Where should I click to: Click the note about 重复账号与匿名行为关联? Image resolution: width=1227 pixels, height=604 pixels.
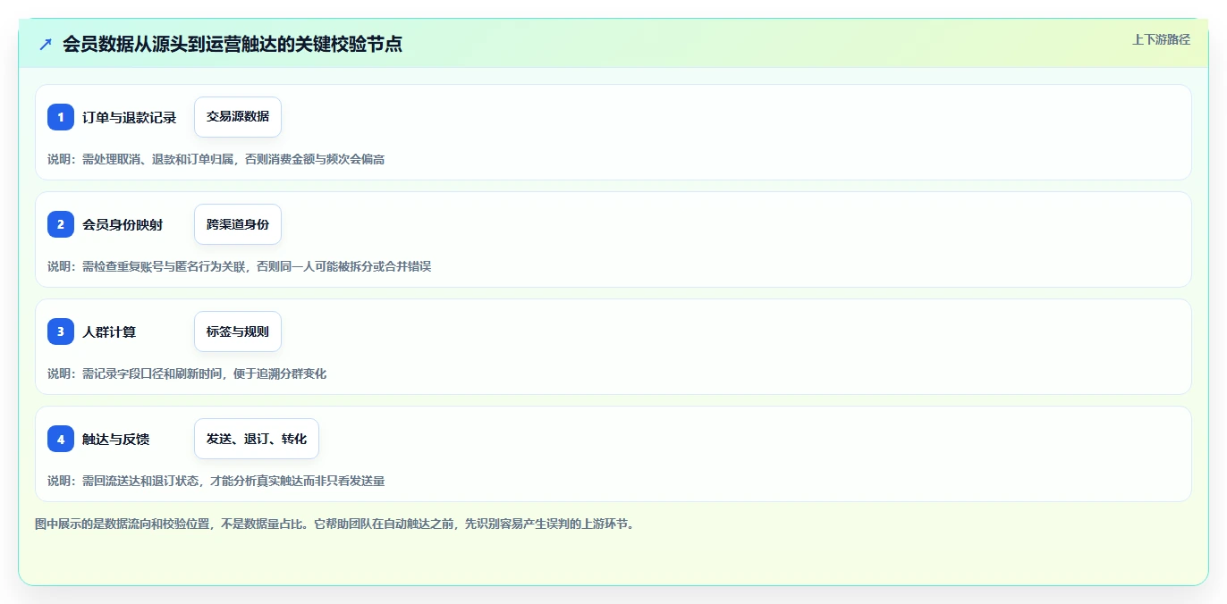(240, 266)
